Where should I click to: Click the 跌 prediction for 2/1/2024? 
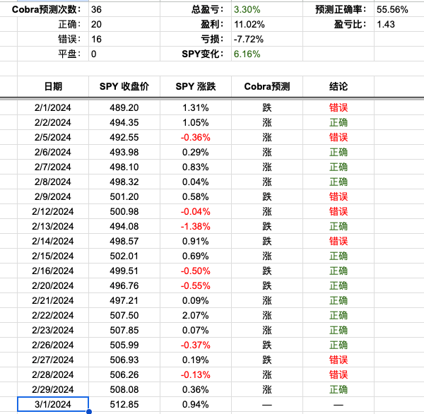(267, 107)
